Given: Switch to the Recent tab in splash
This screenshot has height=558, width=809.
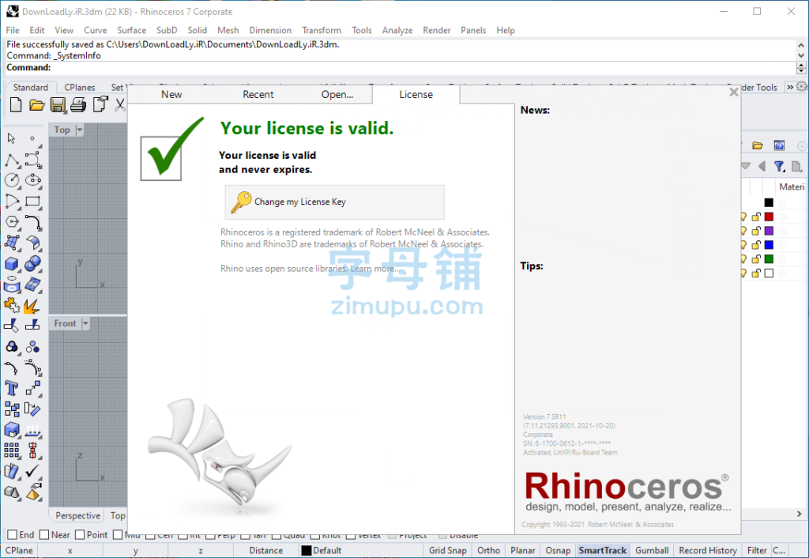Looking at the screenshot, I should click(258, 95).
